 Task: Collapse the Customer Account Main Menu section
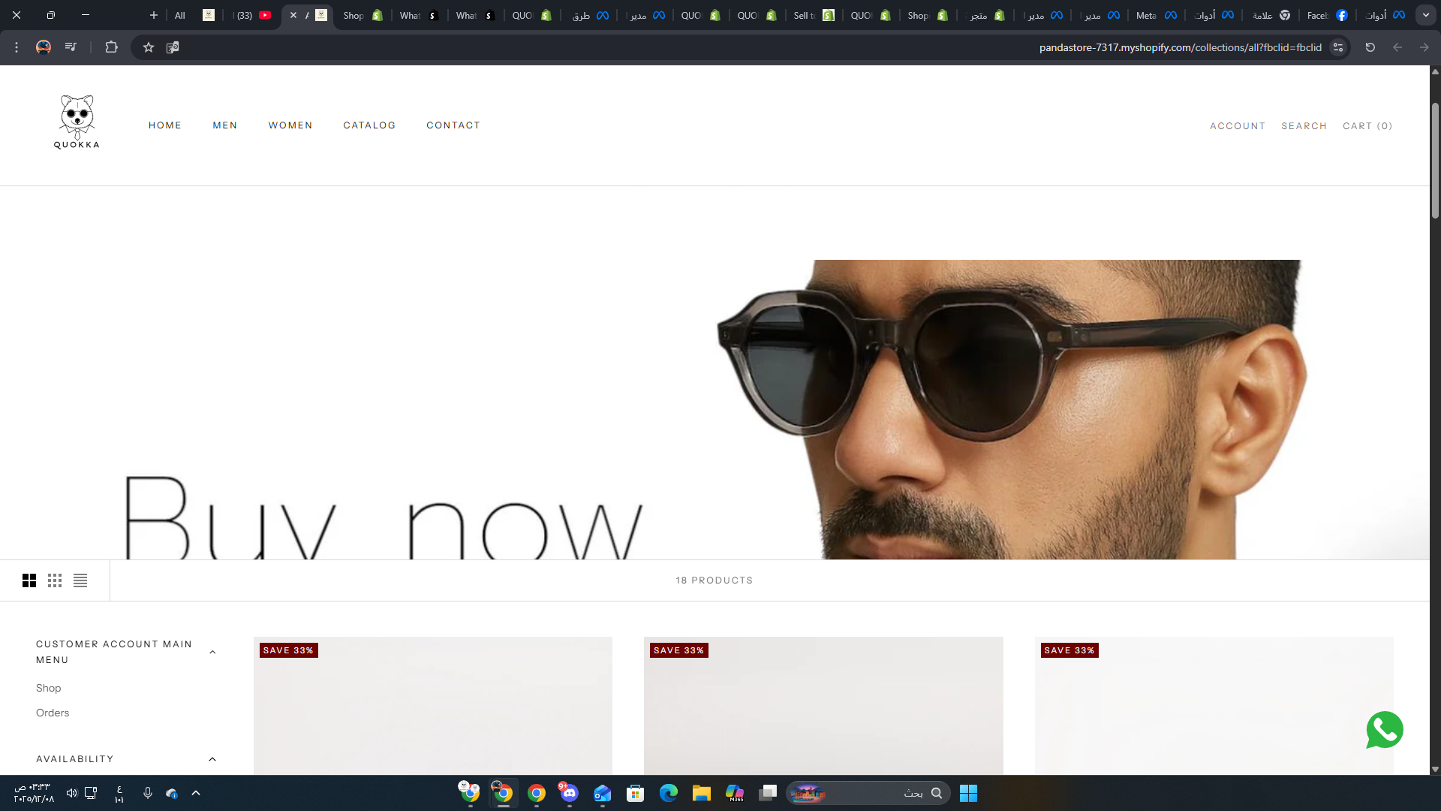pyautogui.click(x=212, y=652)
